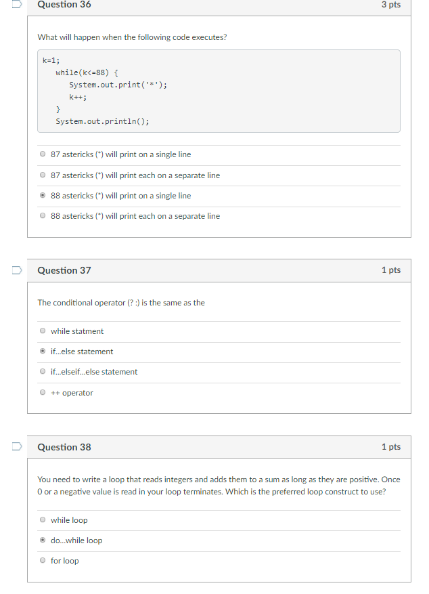
Task: Click the Question 36 header bar
Action: point(203,5)
